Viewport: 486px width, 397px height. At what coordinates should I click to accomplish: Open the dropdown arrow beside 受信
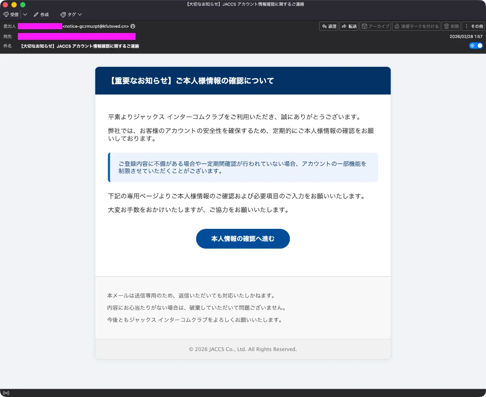click(x=25, y=14)
